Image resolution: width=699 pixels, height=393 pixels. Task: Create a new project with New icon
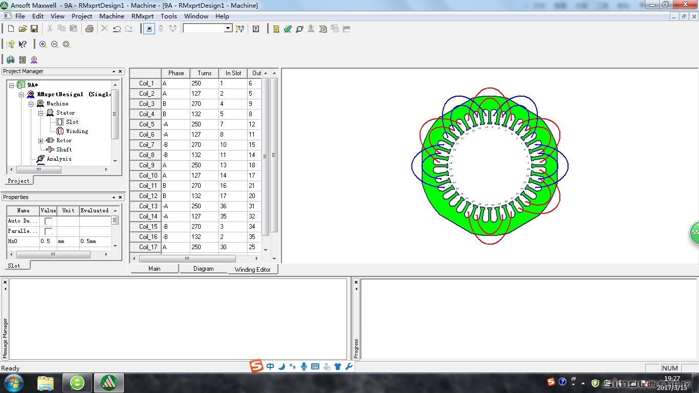(x=11, y=29)
